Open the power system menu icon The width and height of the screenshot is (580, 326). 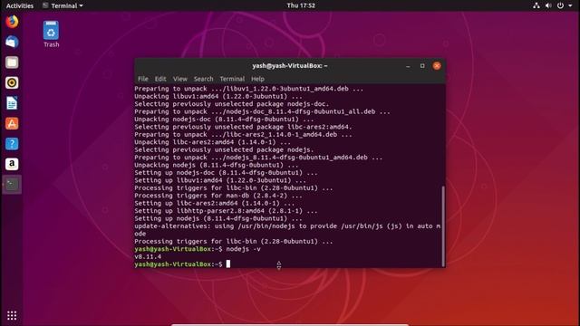(560, 5)
